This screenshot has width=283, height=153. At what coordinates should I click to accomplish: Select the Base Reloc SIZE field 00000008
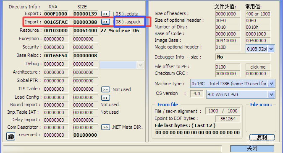tap(85, 56)
